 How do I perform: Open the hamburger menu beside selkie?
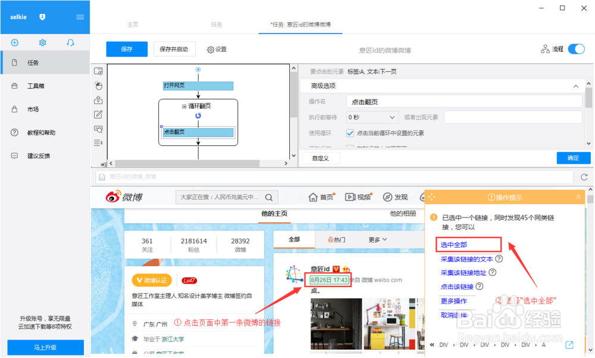click(x=80, y=17)
